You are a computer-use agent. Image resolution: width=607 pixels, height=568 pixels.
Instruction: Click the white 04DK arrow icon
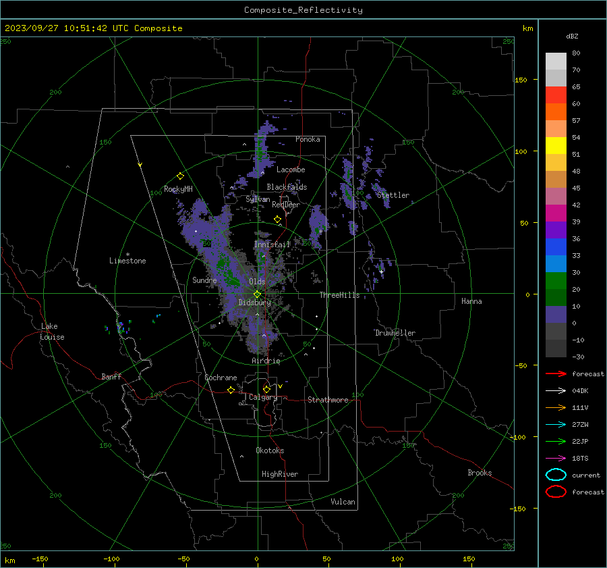point(556,390)
